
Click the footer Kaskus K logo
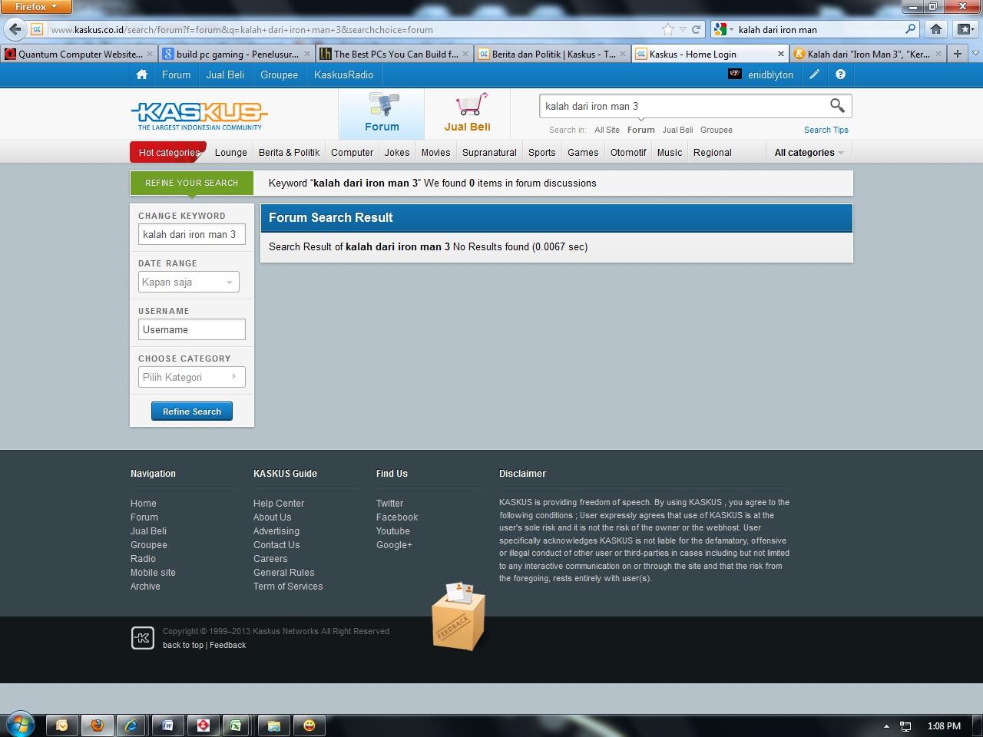click(x=143, y=638)
